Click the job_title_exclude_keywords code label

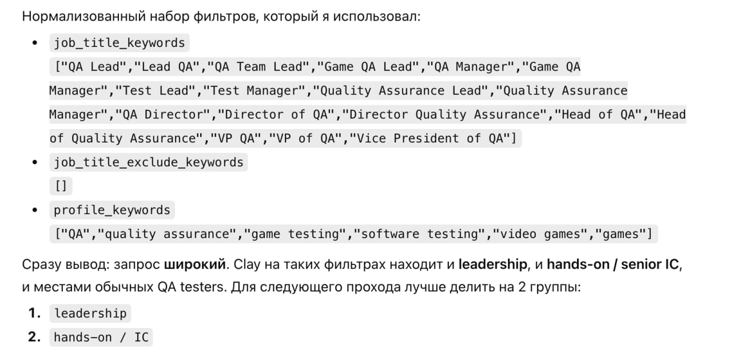[148, 163]
